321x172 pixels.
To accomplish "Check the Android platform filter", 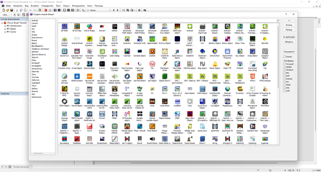I will pyautogui.click(x=284, y=79).
